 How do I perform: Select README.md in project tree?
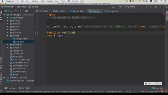coord(19,72)
